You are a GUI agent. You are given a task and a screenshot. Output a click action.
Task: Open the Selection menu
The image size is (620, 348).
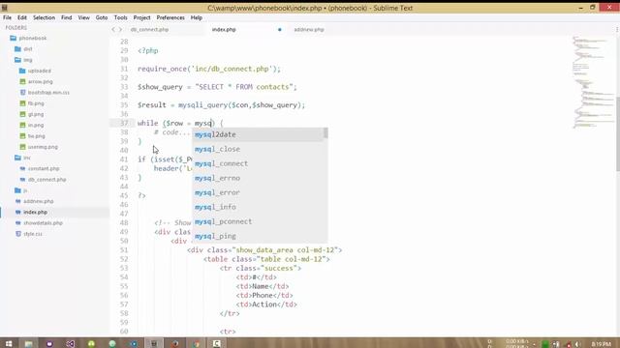[44, 17]
